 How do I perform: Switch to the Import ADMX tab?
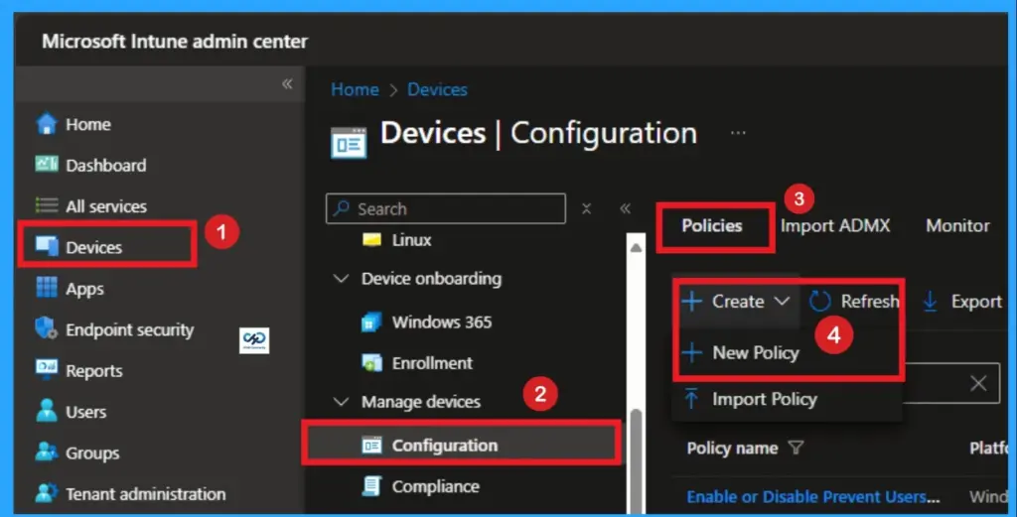[834, 225]
